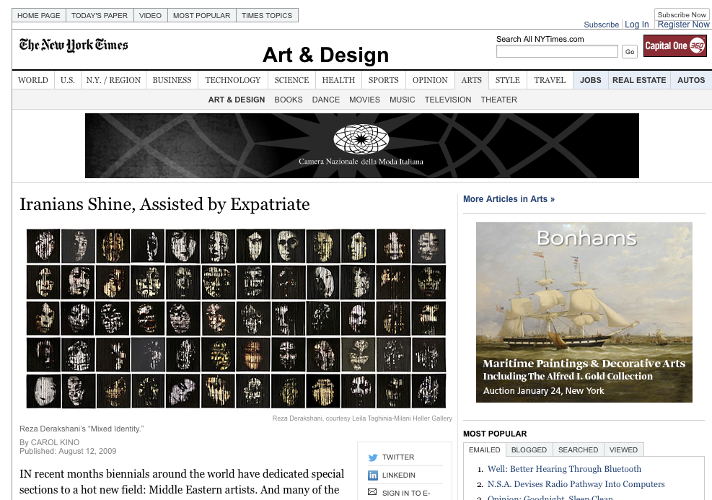This screenshot has height=500, width=712.
Task: Open Today's Paper nav item
Action: click(100, 15)
